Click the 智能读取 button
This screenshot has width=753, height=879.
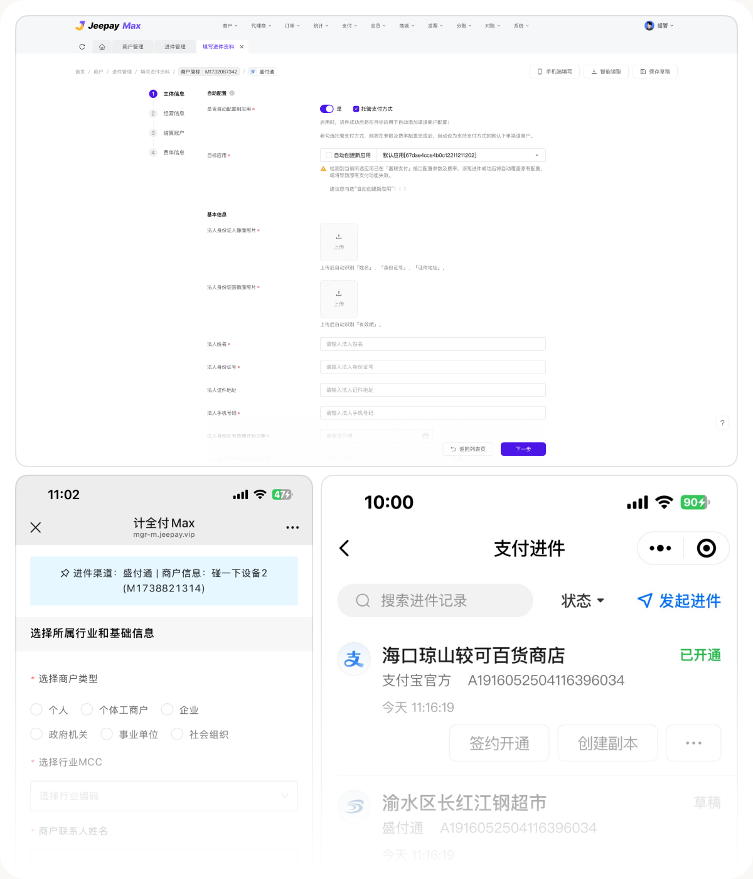[606, 72]
